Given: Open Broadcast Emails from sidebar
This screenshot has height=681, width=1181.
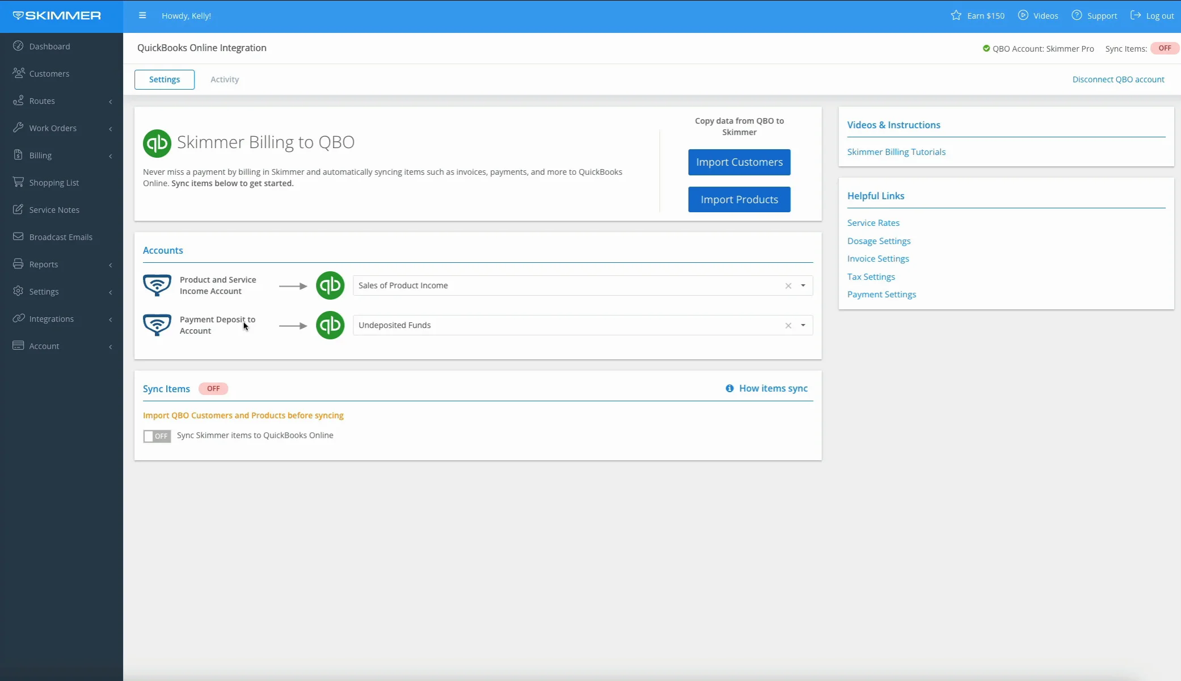Looking at the screenshot, I should [61, 237].
